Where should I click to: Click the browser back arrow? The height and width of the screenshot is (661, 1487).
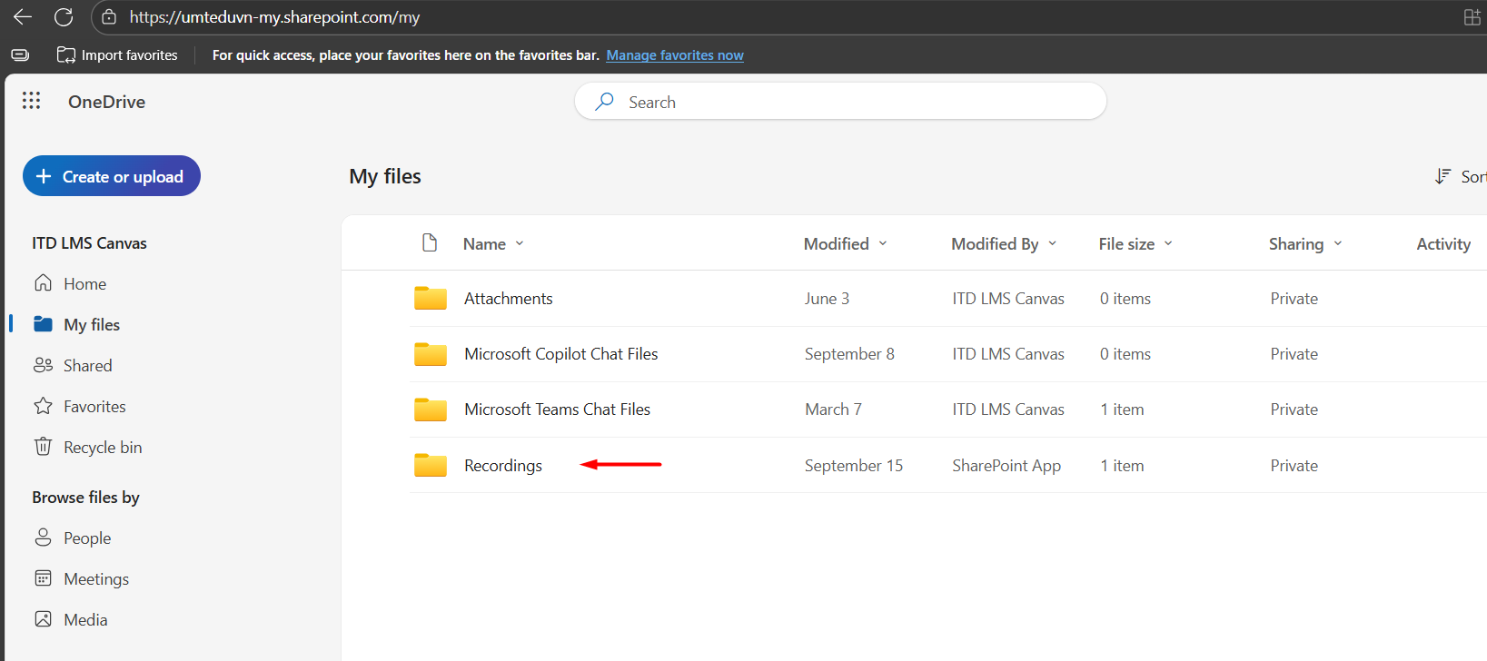(23, 17)
